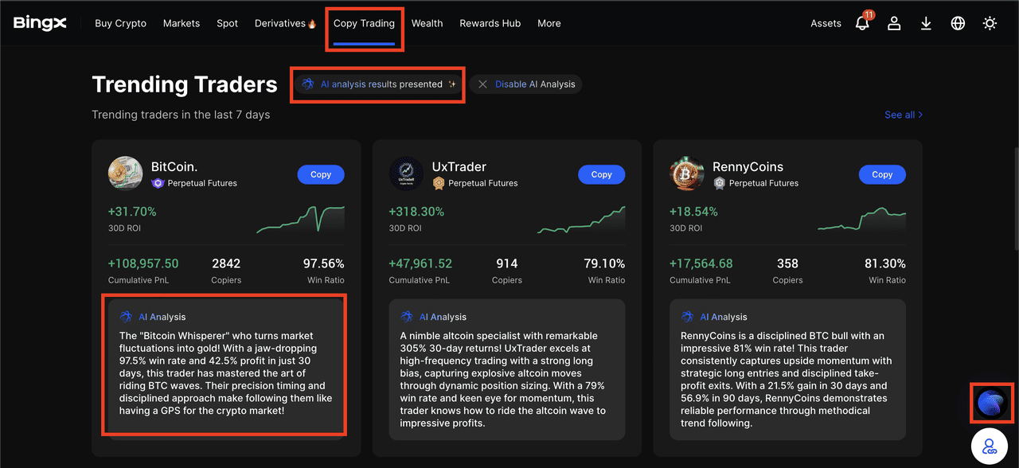This screenshot has width=1019, height=468.
Task: Copy the UxTrader trader
Action: pyautogui.click(x=602, y=174)
